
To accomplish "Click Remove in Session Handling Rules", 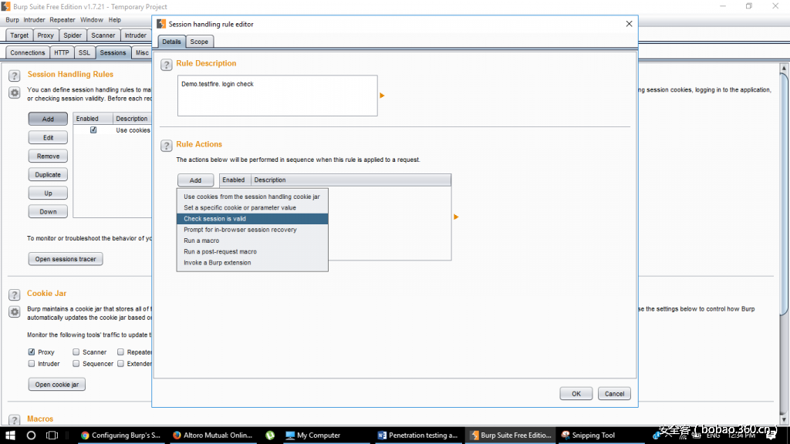I will coord(48,156).
